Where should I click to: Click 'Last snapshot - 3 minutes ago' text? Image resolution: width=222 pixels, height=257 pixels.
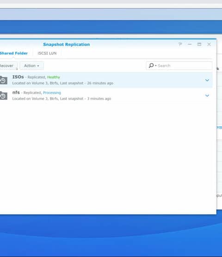86,99
